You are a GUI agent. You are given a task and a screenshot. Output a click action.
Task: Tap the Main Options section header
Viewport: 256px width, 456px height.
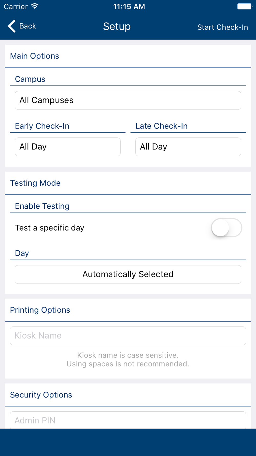pos(35,56)
